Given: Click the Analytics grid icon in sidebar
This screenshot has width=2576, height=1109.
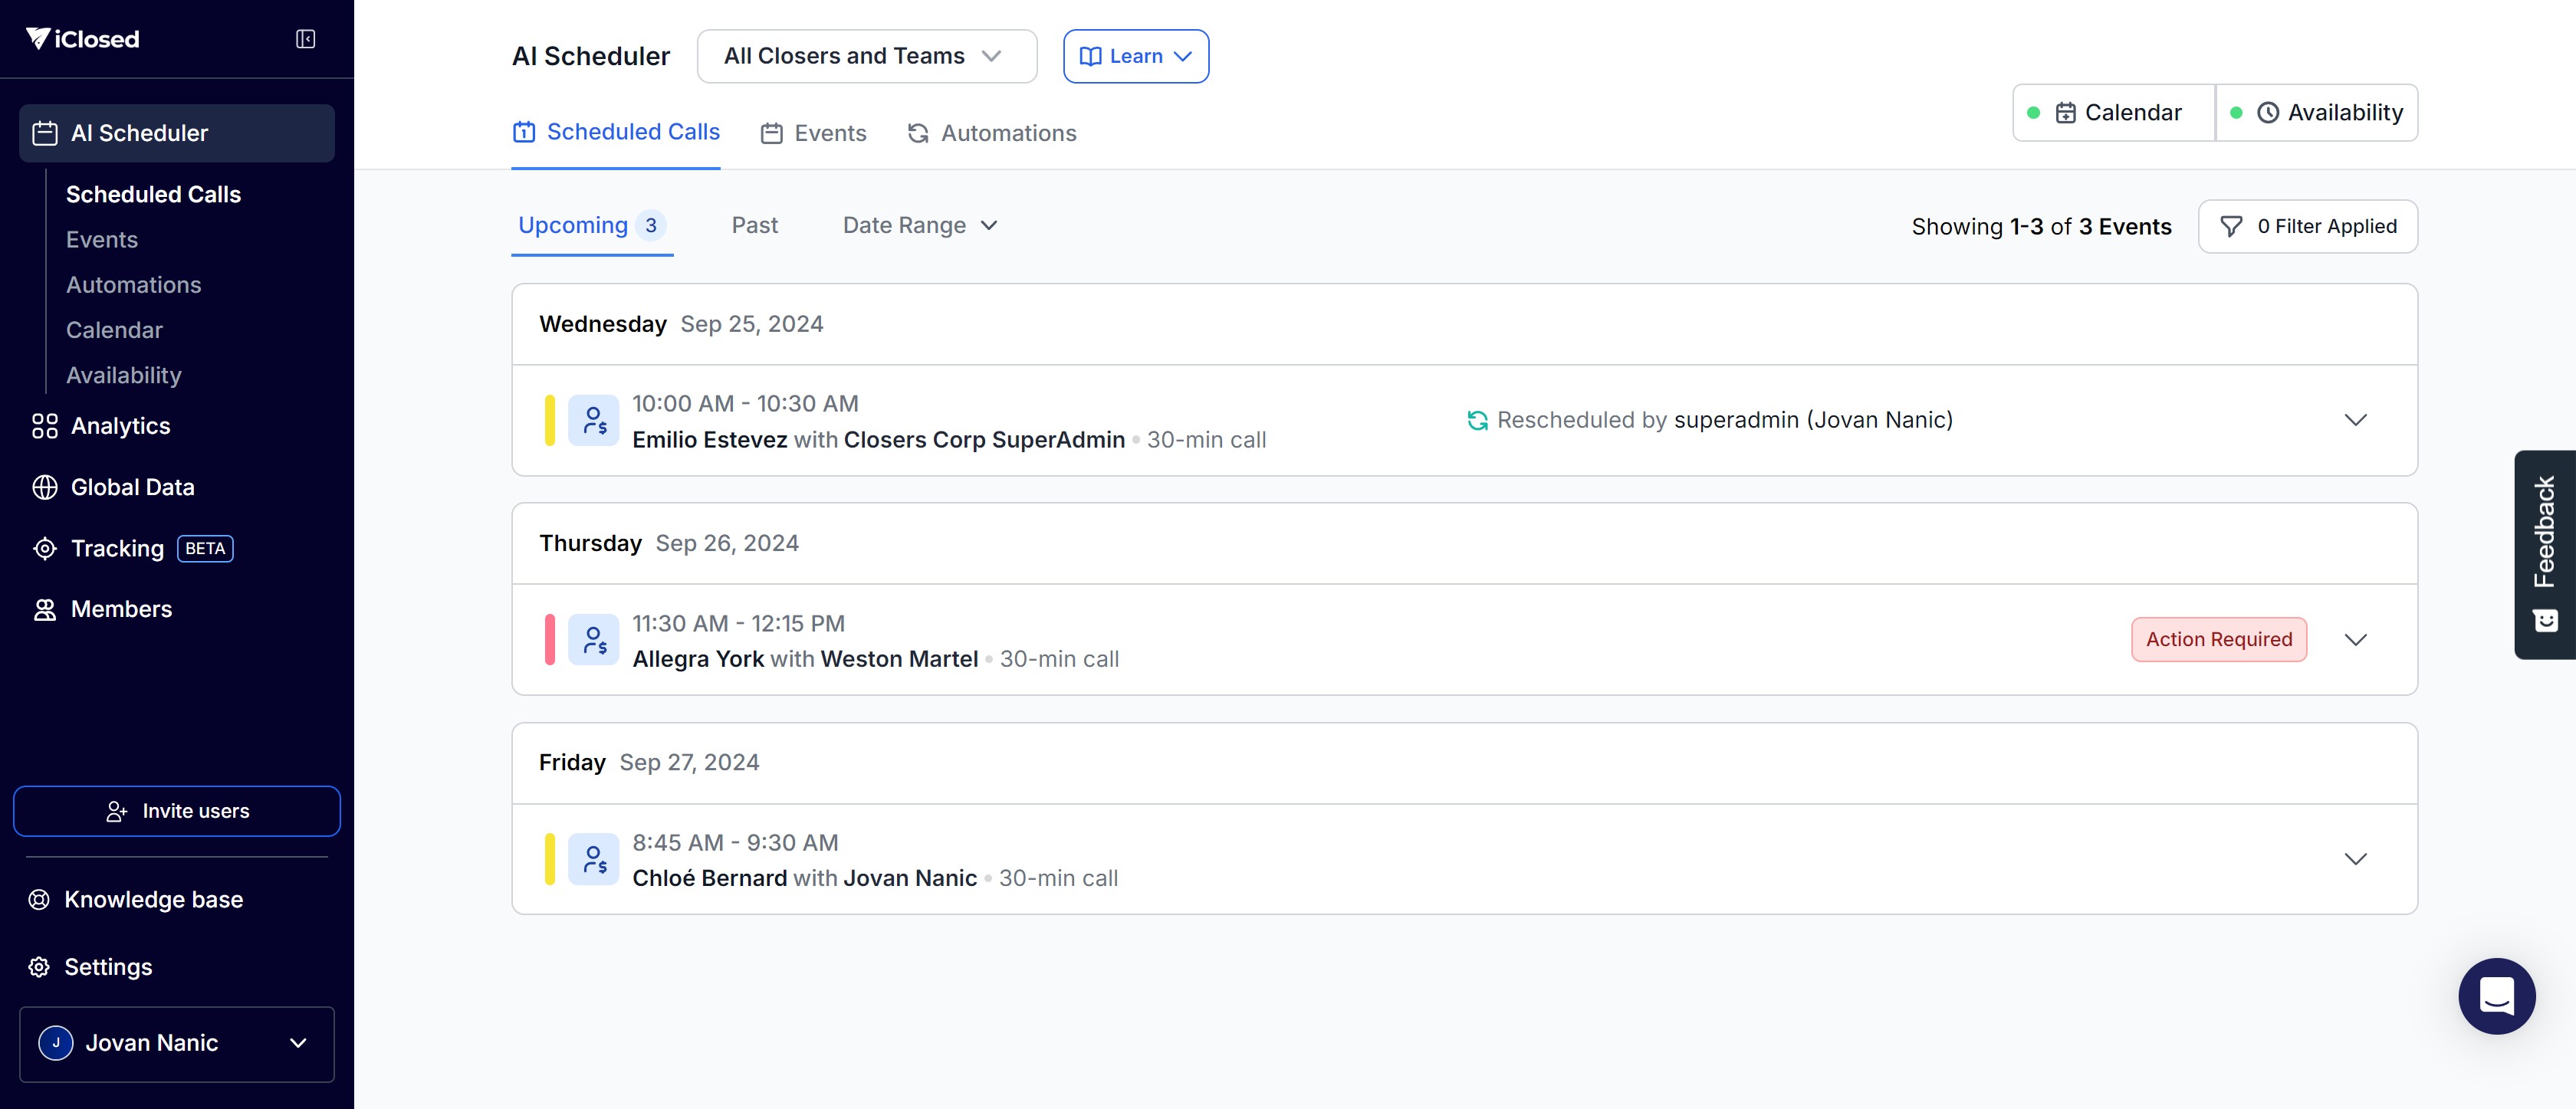Looking at the screenshot, I should point(44,426).
